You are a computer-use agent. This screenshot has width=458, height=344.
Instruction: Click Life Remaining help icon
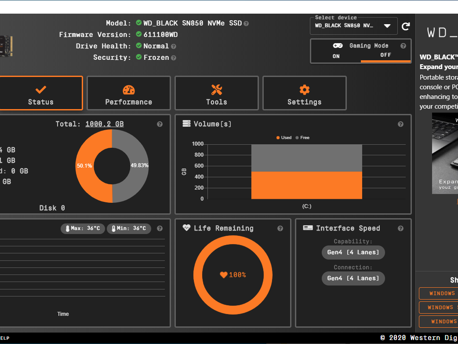(x=280, y=229)
